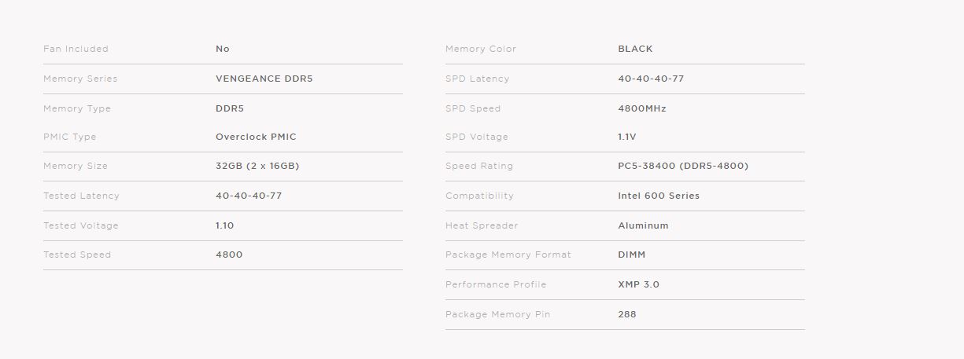
Task: Click the Heat Spreader Aluminum value
Action: point(643,225)
